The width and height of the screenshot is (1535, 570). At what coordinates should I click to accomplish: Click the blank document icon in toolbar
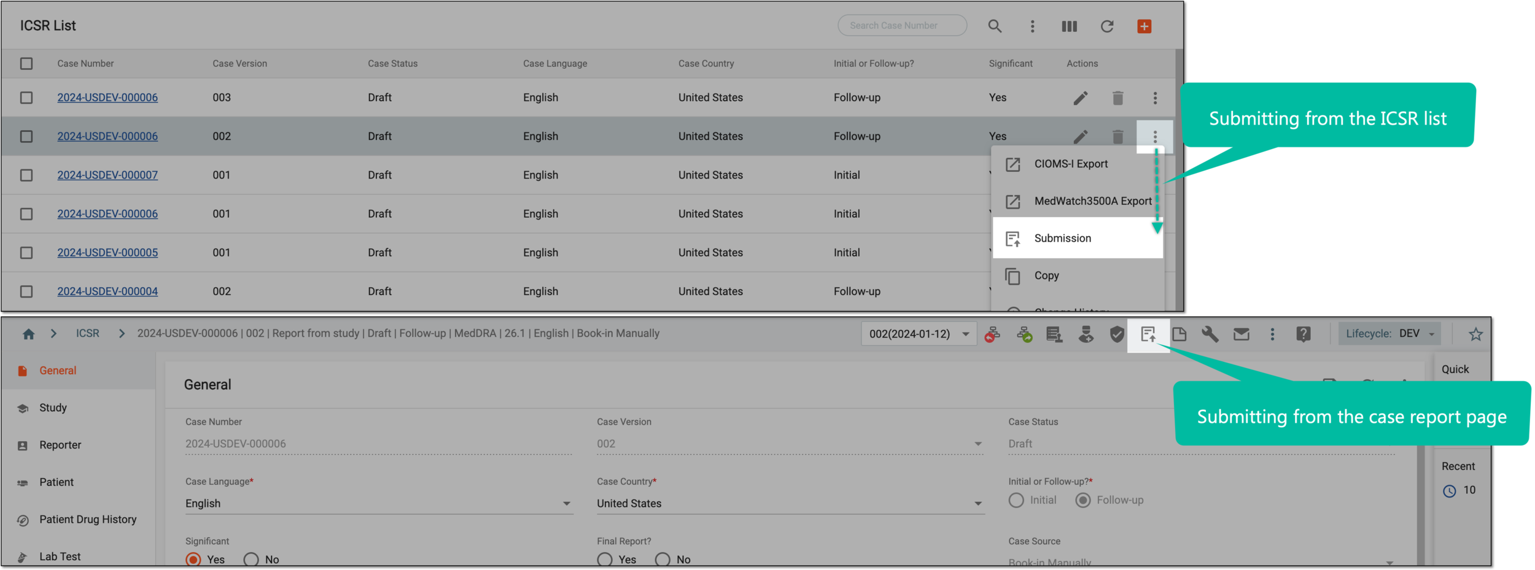[x=1179, y=334]
